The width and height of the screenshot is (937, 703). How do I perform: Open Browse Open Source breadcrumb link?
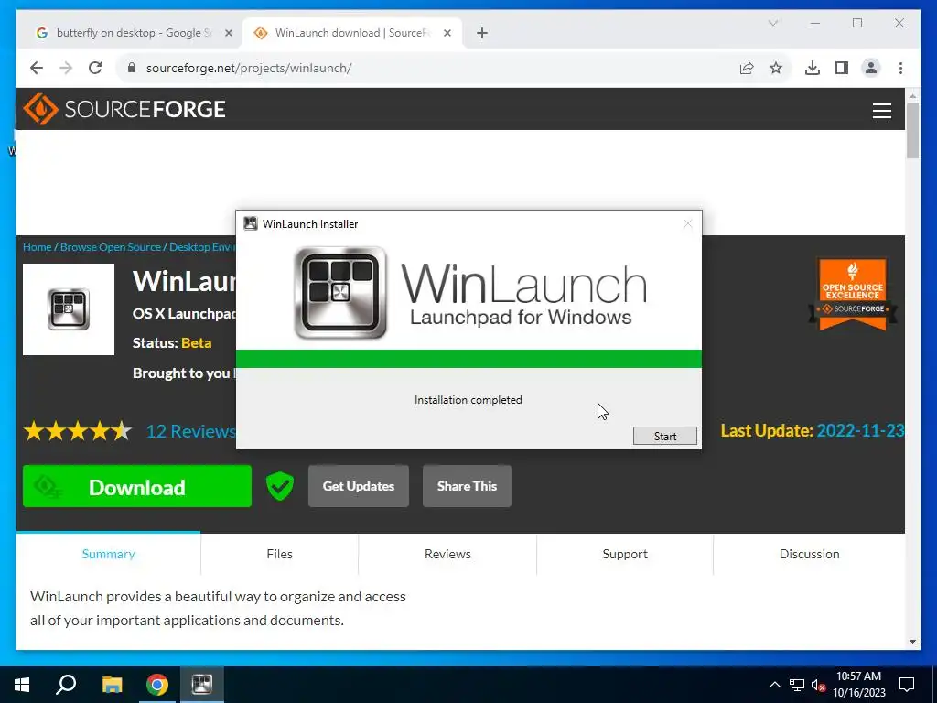tap(111, 247)
